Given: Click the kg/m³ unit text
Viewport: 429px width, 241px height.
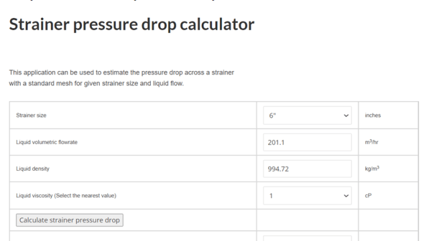Looking at the screenshot, I should coord(372,168).
